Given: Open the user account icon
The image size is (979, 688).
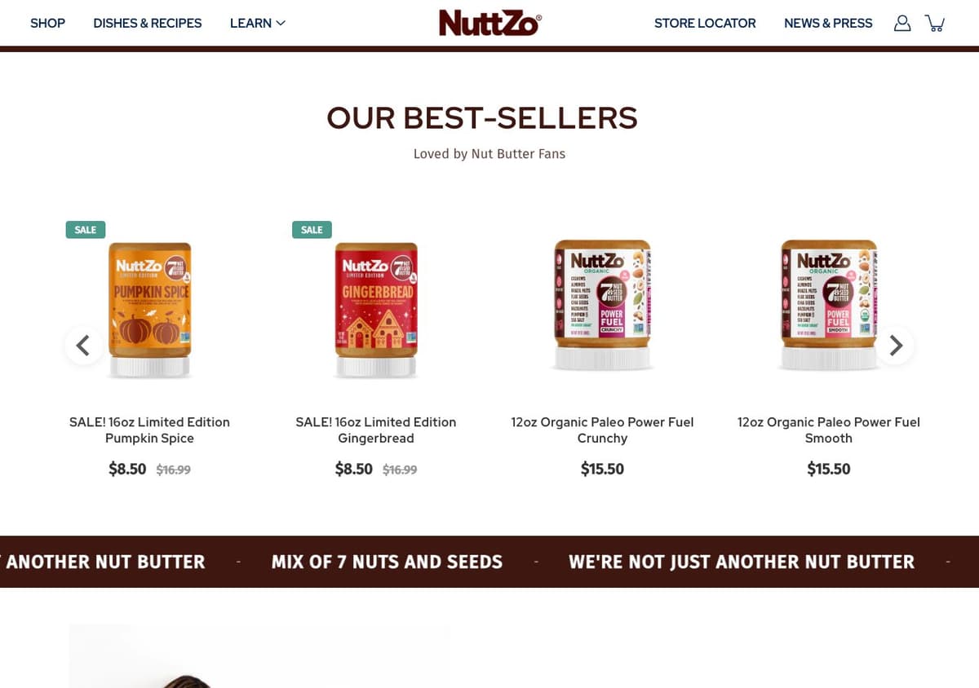Looking at the screenshot, I should point(902,23).
